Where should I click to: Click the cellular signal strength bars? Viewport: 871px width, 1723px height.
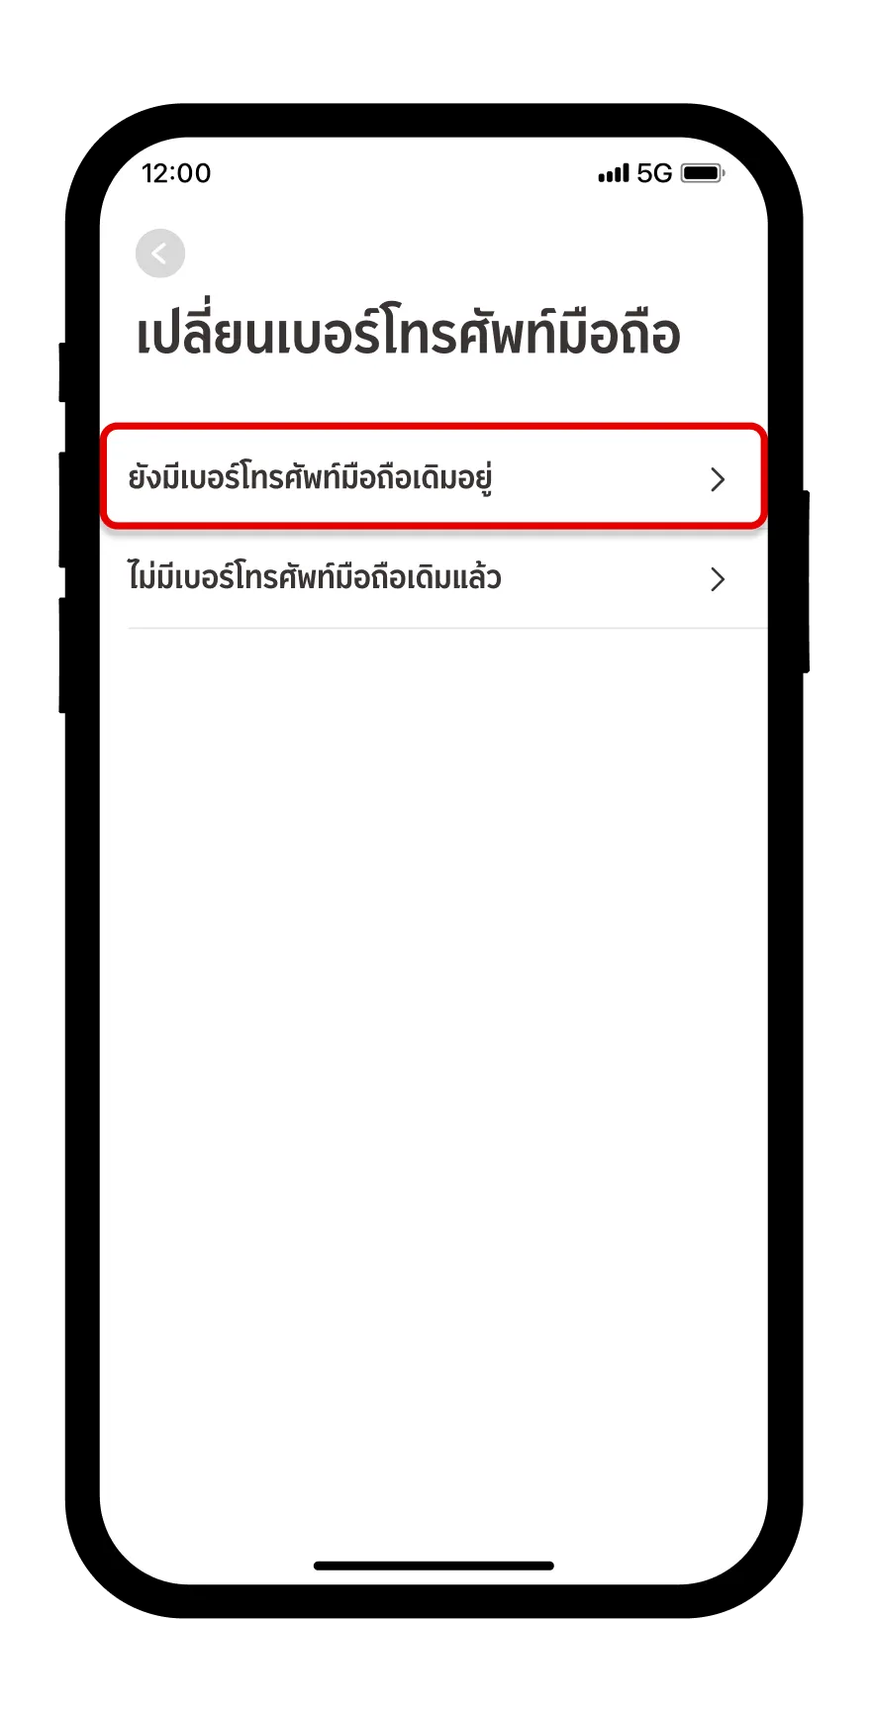pyautogui.click(x=614, y=173)
